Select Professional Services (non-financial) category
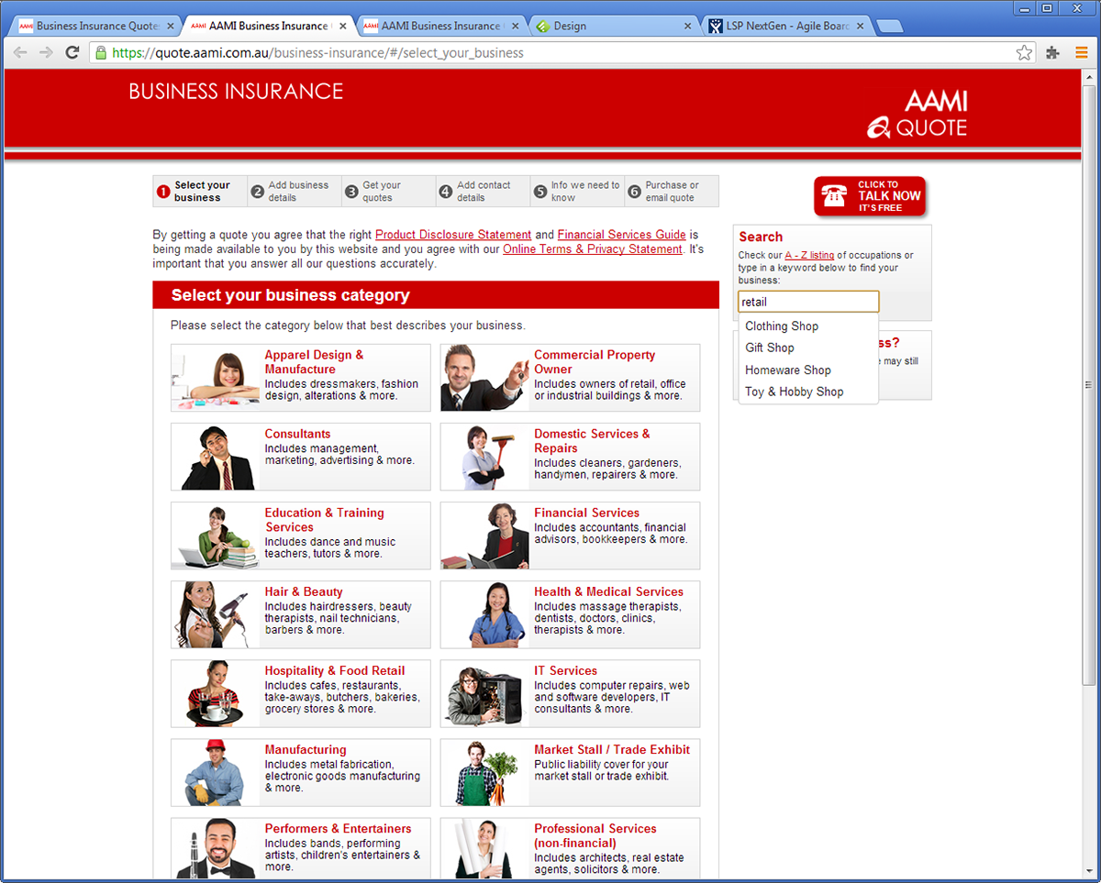Viewport: 1101px width, 883px height. [570, 848]
